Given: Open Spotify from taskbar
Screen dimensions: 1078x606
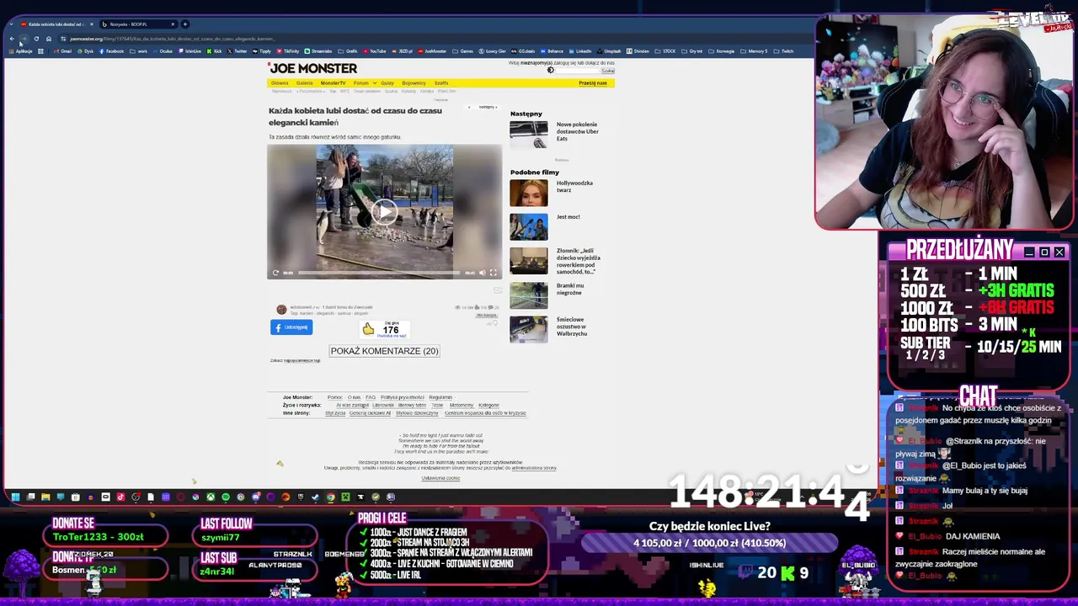Looking at the screenshot, I should click(226, 497).
